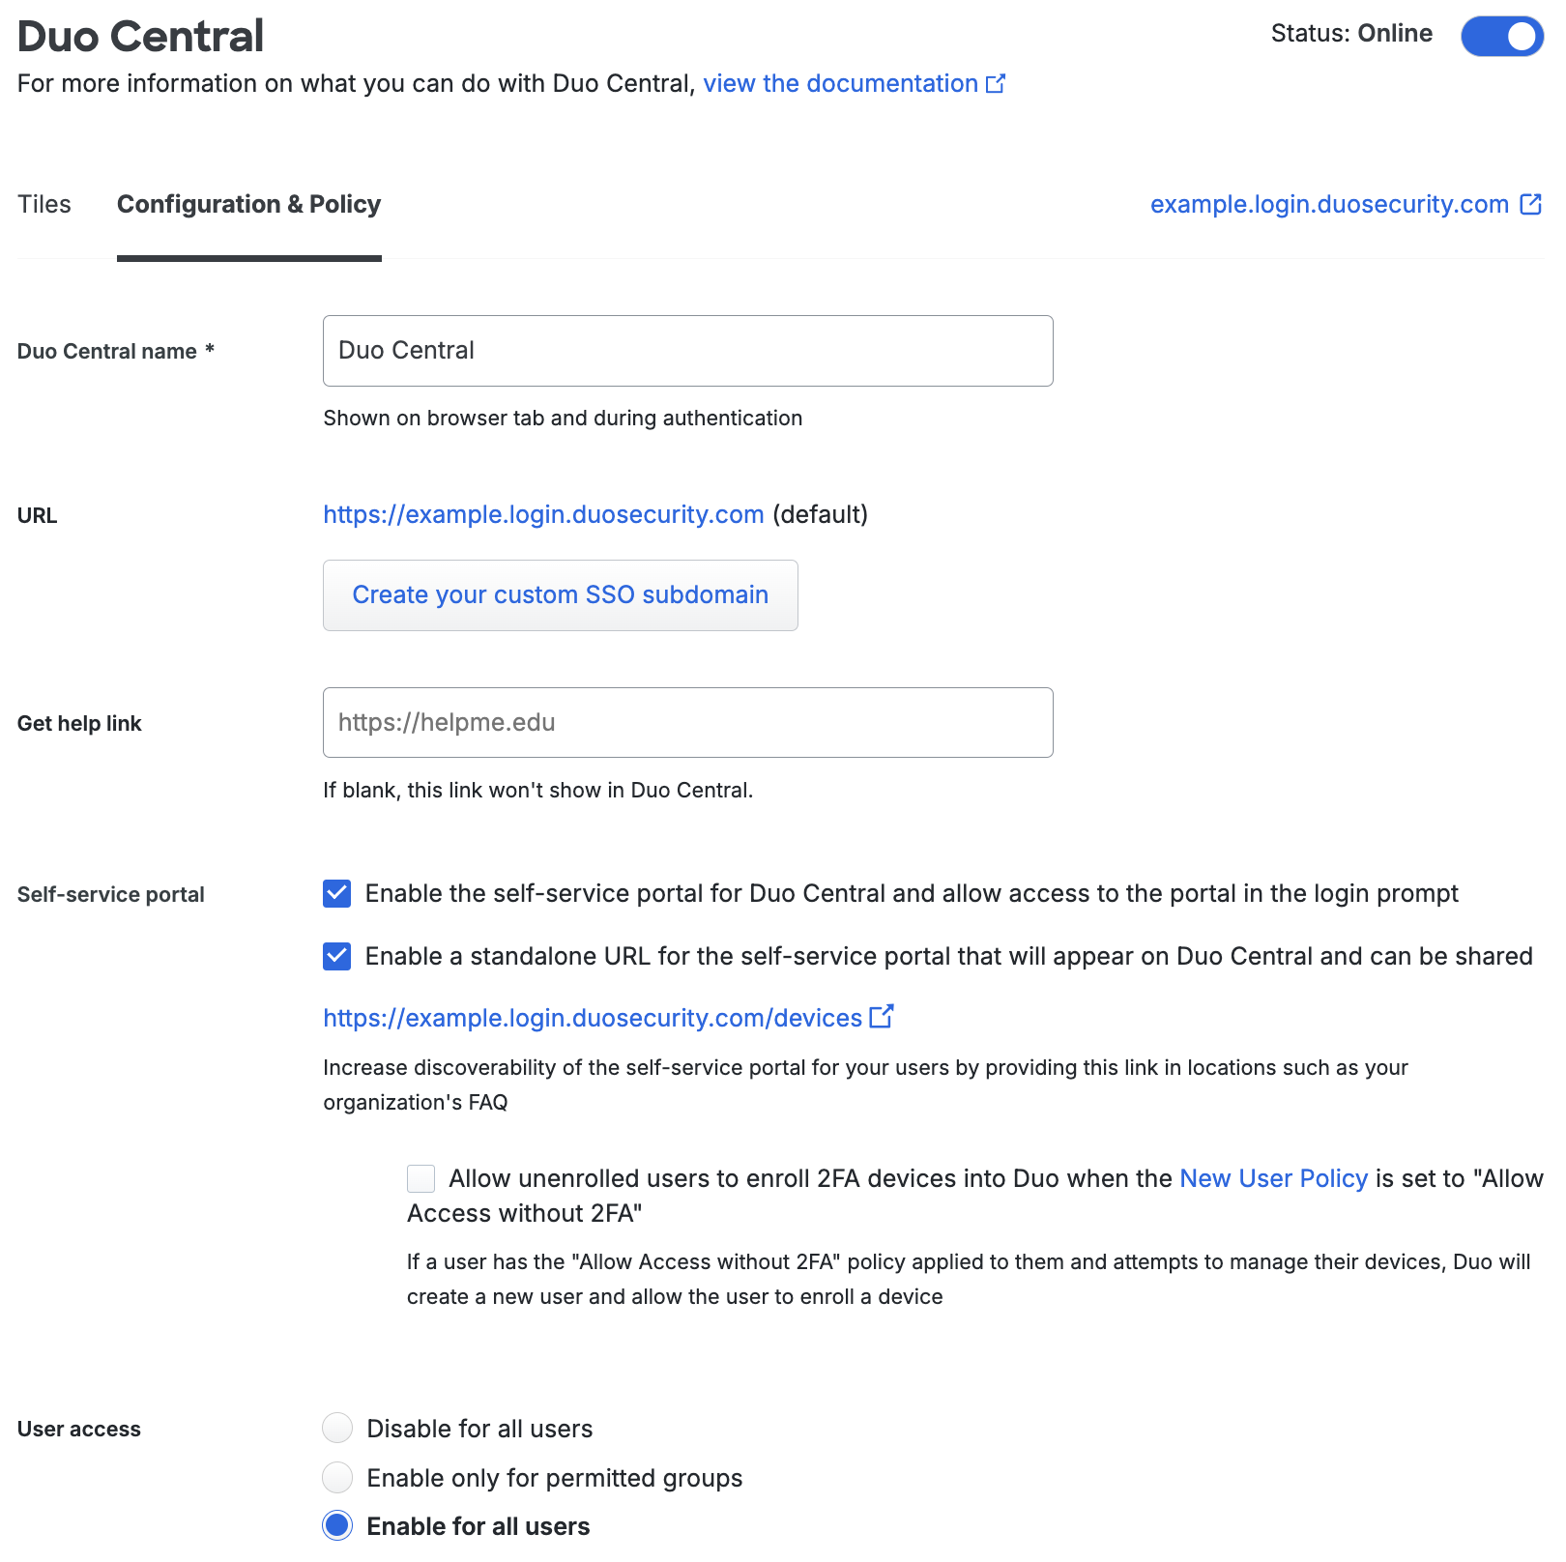Open the New User Policy link
Screen dimensions: 1566x1562
coord(1273,1179)
